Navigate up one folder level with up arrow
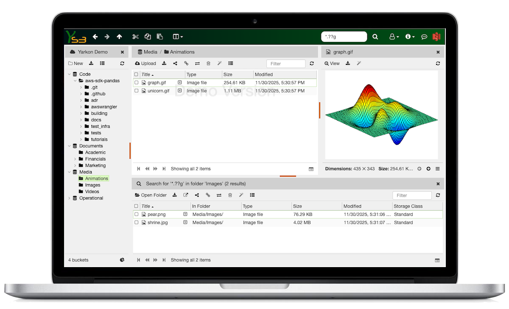Screen dimensions: 509x309 119,37
